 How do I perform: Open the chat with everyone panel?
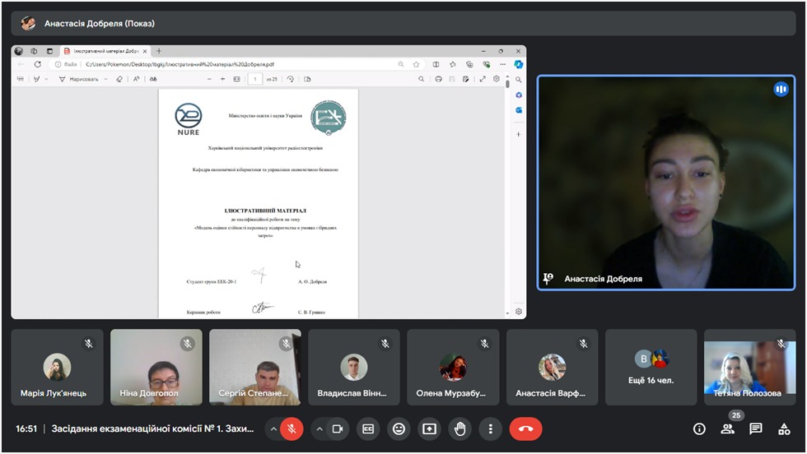pyautogui.click(x=756, y=429)
